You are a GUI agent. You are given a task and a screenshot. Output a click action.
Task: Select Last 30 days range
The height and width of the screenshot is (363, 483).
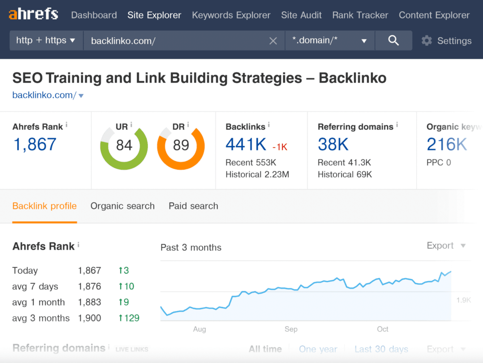tap(381, 349)
